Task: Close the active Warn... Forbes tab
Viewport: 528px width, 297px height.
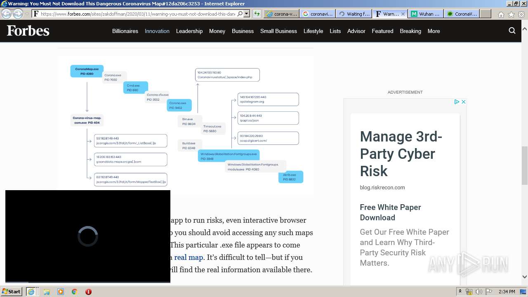Action: (x=403, y=14)
